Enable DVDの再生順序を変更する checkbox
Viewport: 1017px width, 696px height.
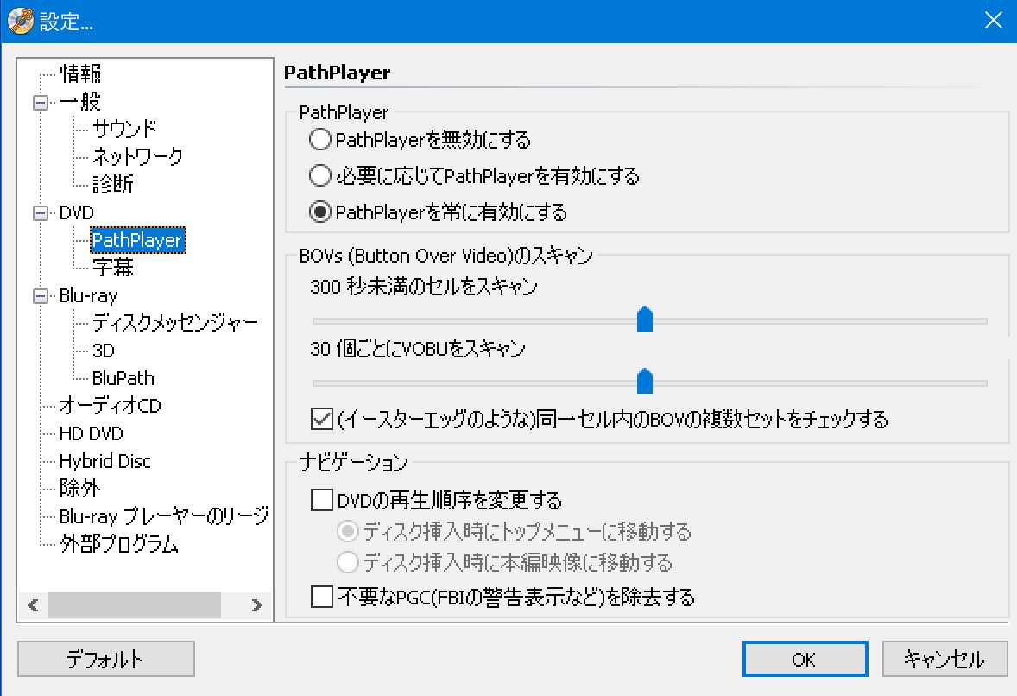[x=322, y=500]
